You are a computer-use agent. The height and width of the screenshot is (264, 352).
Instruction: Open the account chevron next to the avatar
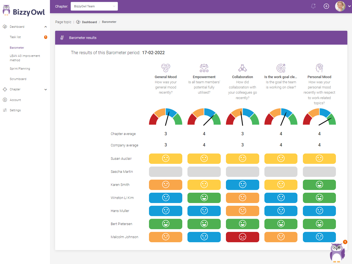tap(349, 6)
